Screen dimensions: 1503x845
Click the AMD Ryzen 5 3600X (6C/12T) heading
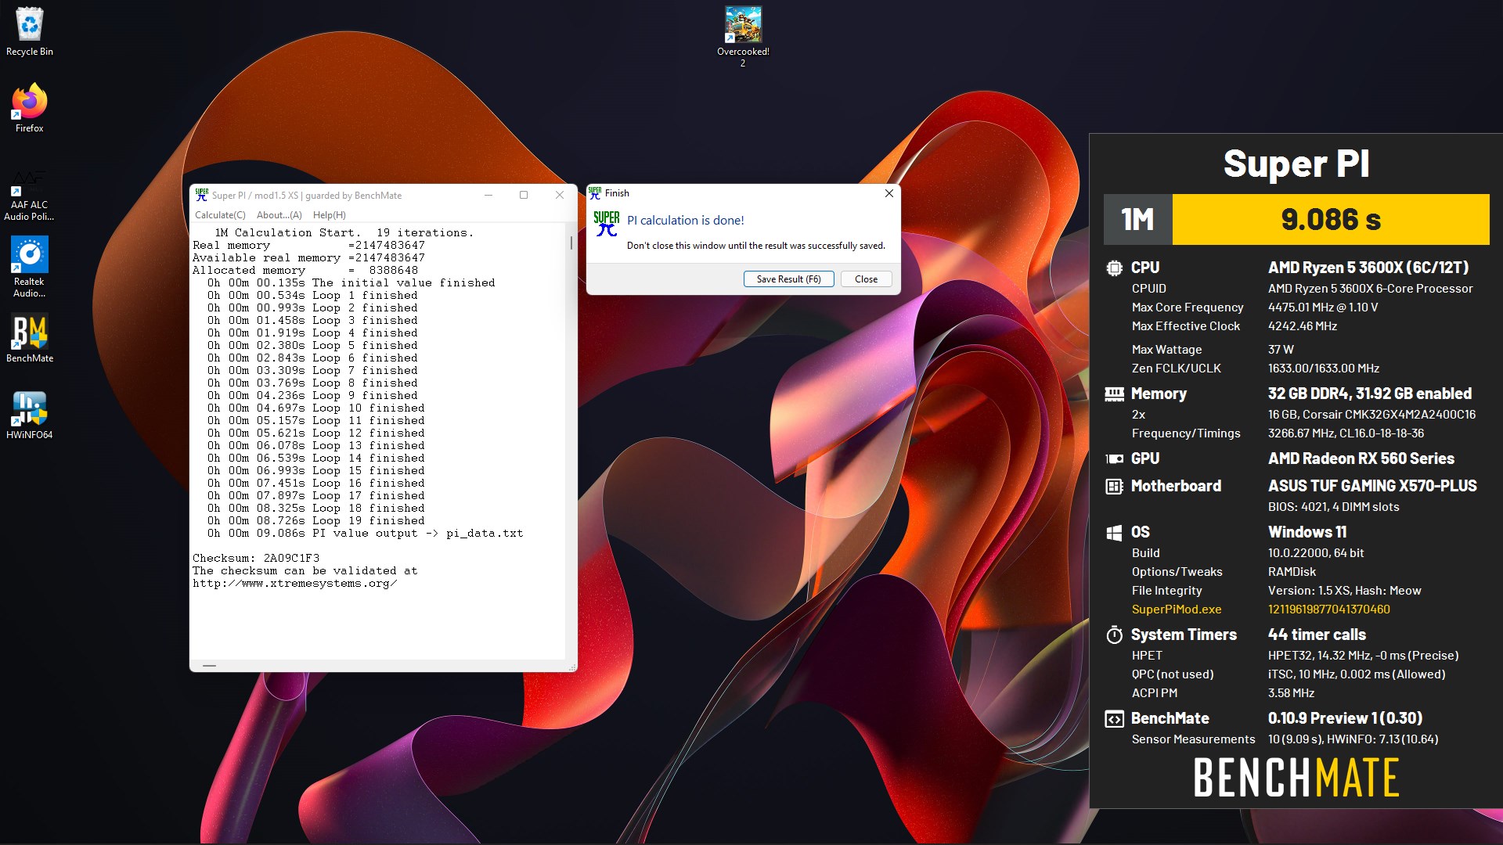pyautogui.click(x=1368, y=268)
